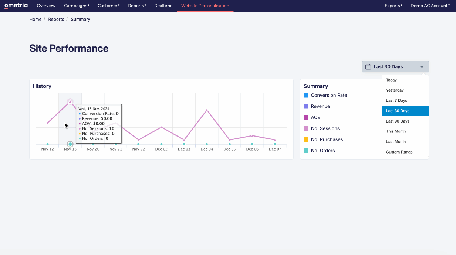Click the blue Conversion Rate legend square
Viewport: 456px width, 255px height.
(x=306, y=95)
